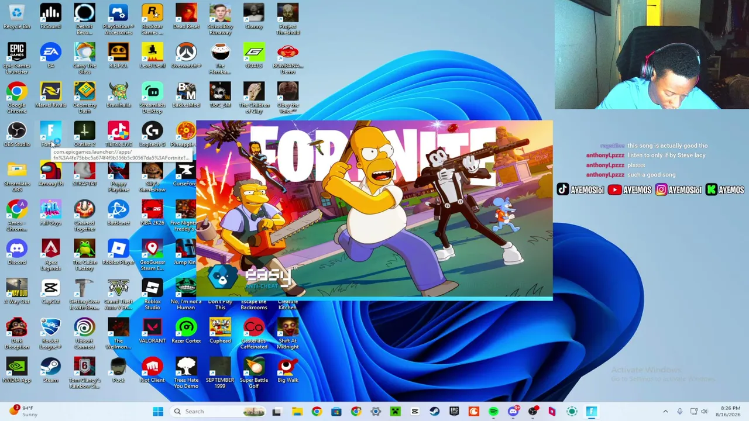Click the Marvel Rivals desktop icon
This screenshot has width=749, height=421.
coord(50,95)
